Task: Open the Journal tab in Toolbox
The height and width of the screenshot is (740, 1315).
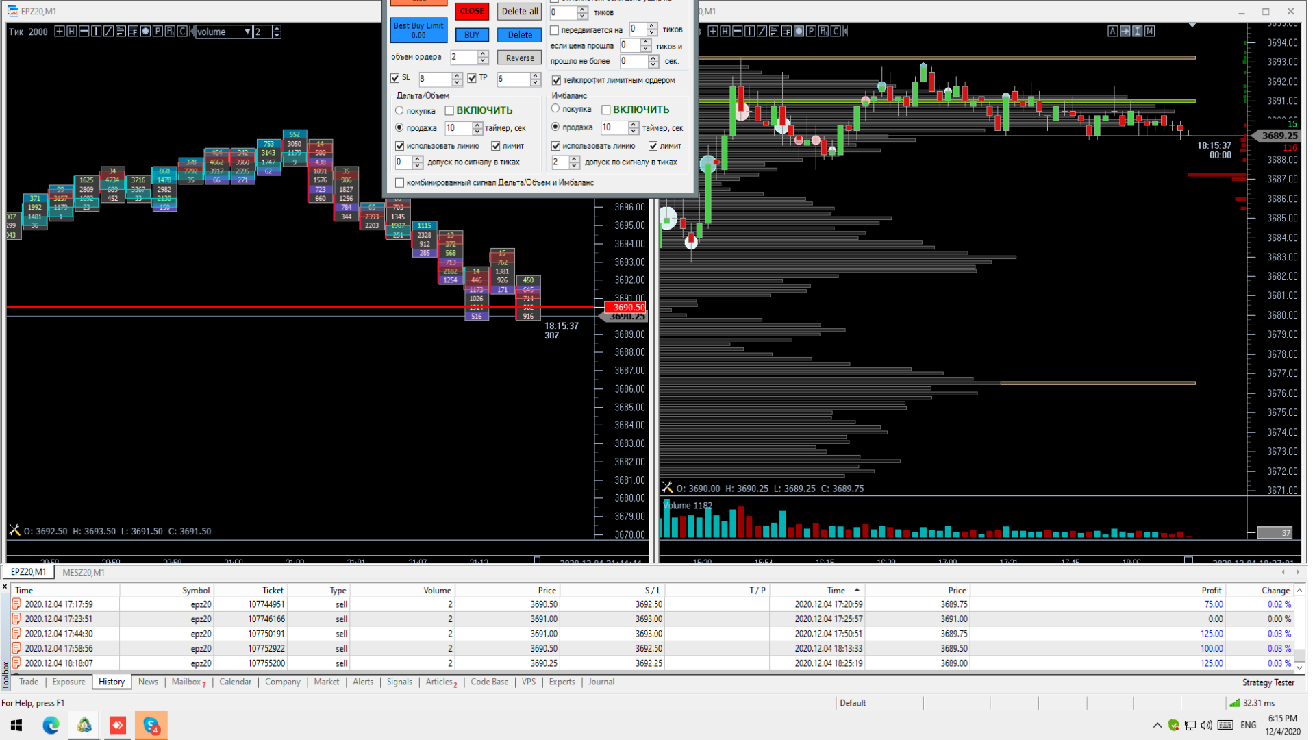Action: point(601,682)
